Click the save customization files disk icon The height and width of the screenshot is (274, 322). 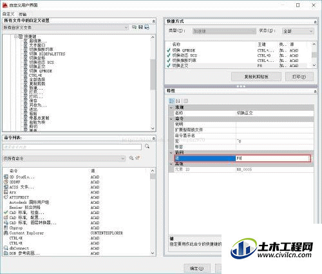(x=140, y=27)
